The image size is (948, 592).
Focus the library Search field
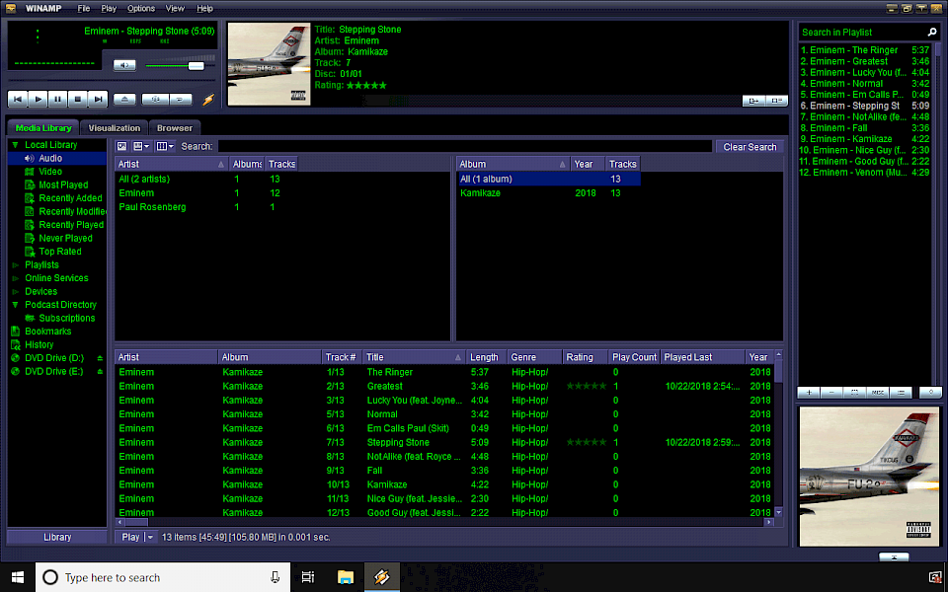pyautogui.click(x=465, y=146)
